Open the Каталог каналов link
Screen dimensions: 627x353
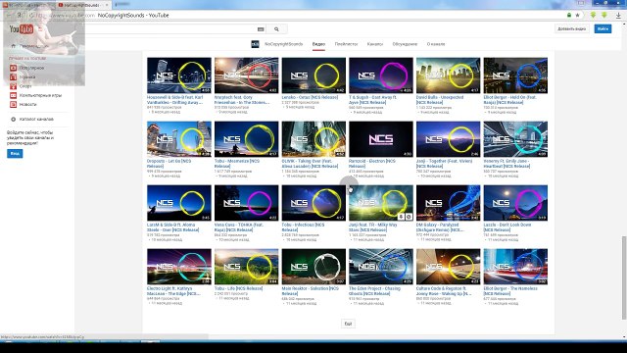click(36, 120)
